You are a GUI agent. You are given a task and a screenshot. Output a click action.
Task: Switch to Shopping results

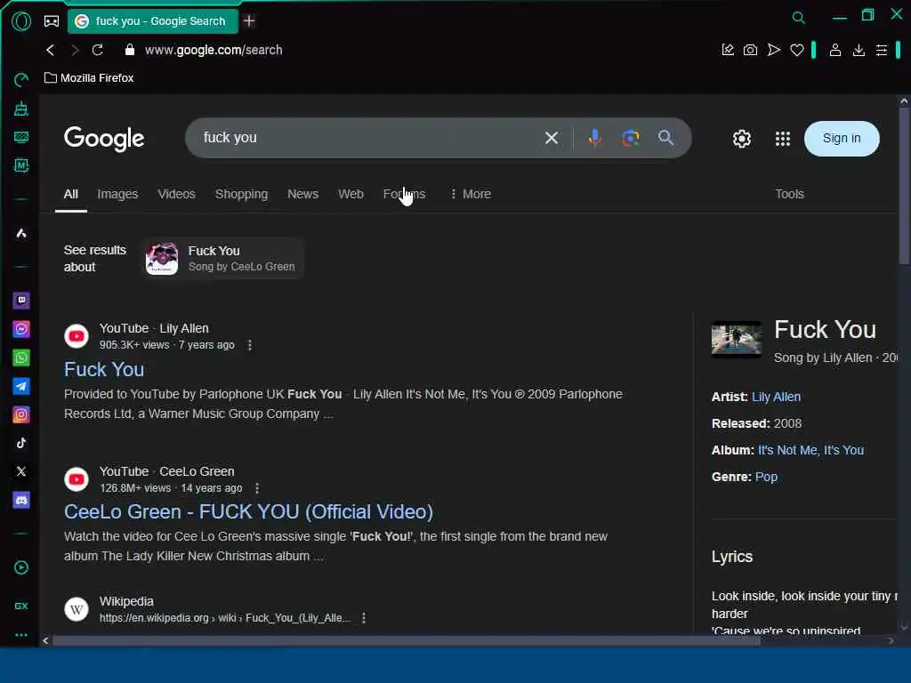[x=241, y=194]
